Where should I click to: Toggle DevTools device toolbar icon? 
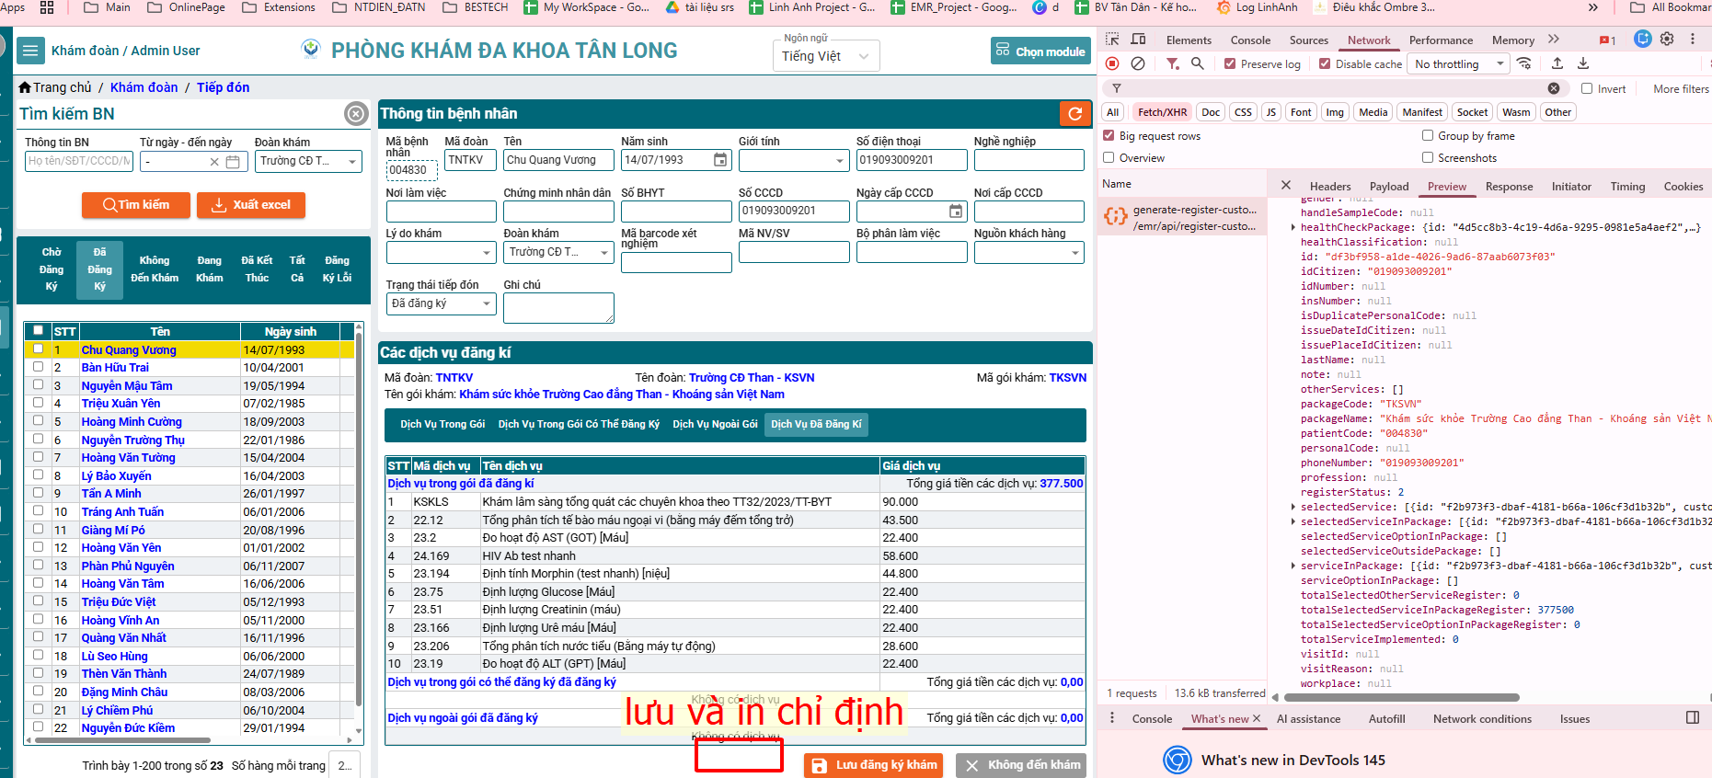(1138, 40)
